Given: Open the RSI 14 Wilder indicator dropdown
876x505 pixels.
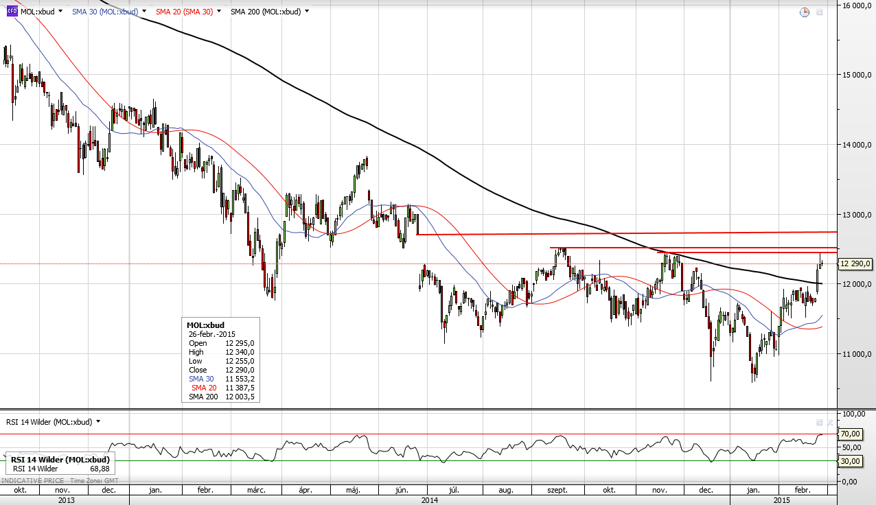Looking at the screenshot, I should [98, 422].
